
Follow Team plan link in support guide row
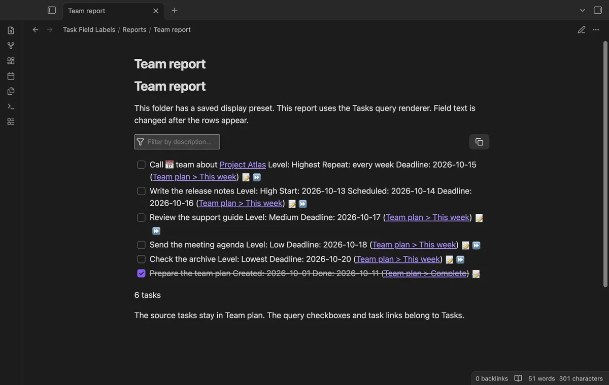[x=428, y=217]
